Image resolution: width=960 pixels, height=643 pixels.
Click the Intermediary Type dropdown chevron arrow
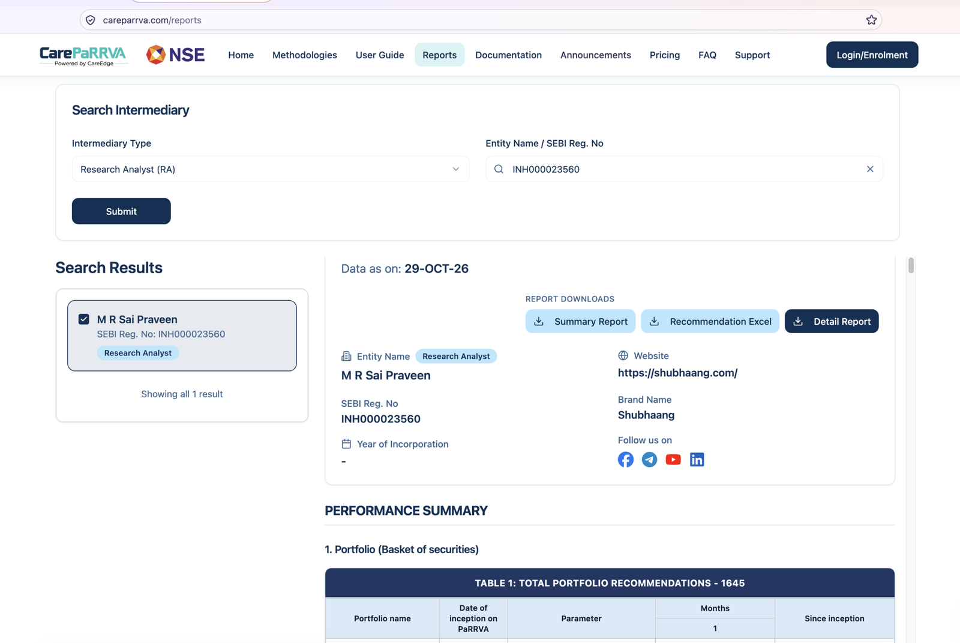(456, 169)
